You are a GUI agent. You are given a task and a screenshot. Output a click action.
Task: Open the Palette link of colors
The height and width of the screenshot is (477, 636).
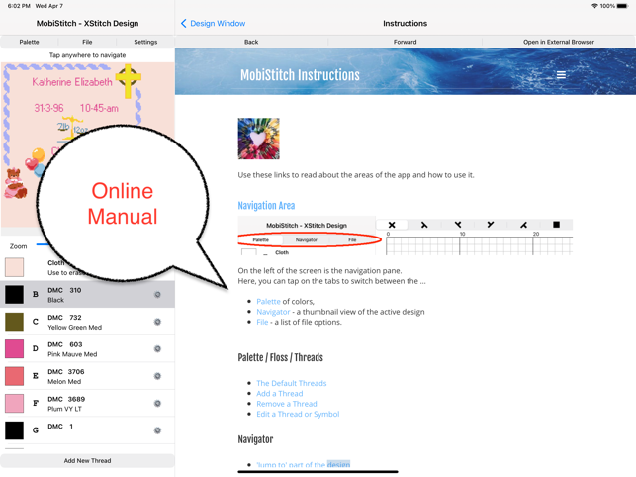tap(268, 302)
